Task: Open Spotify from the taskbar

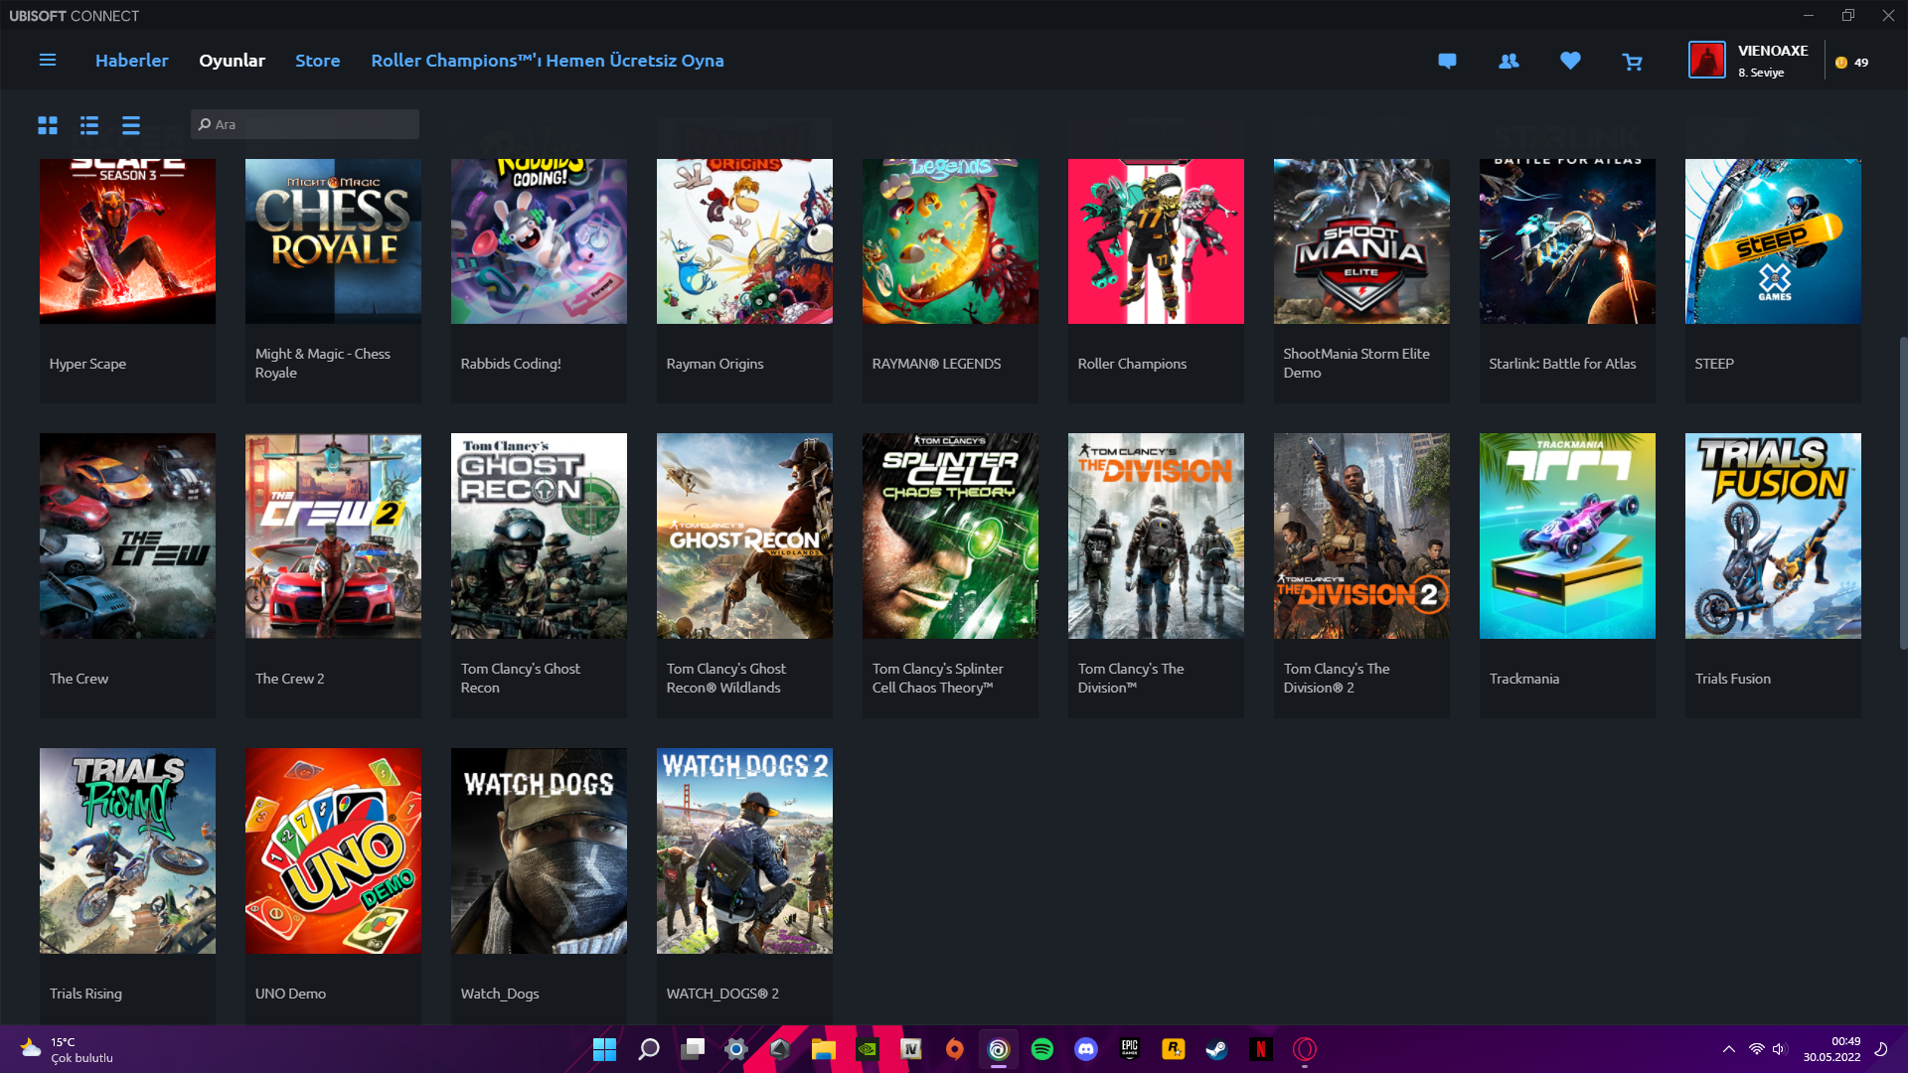Action: pyautogui.click(x=1041, y=1049)
